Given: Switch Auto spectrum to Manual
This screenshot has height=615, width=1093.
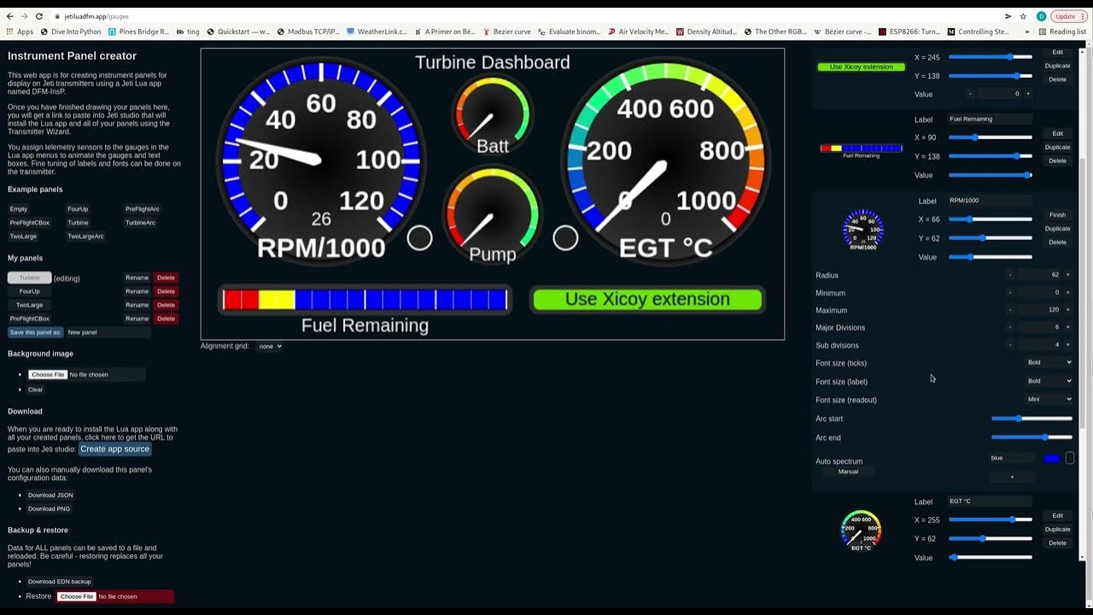Looking at the screenshot, I should click(848, 471).
